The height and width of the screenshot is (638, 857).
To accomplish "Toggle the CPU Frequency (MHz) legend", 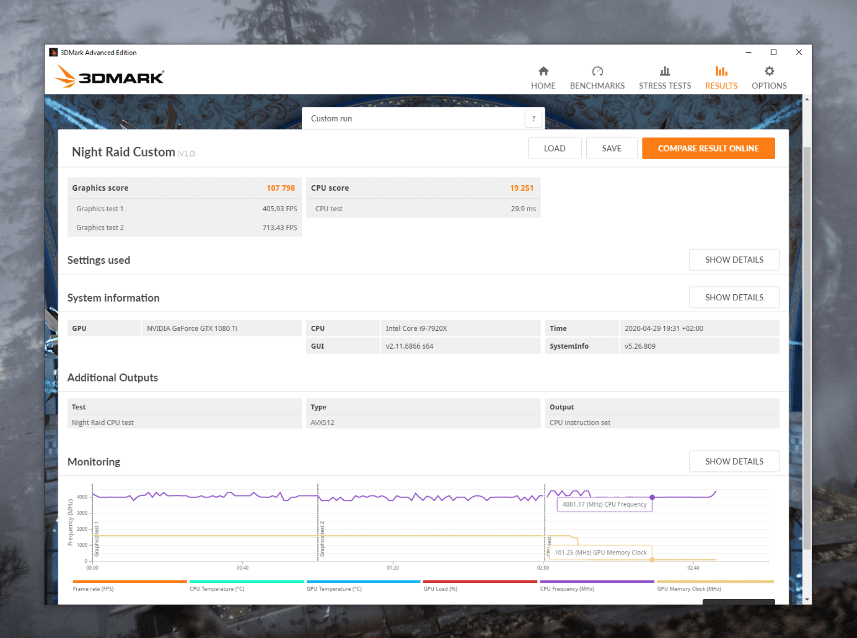I will click(597, 586).
